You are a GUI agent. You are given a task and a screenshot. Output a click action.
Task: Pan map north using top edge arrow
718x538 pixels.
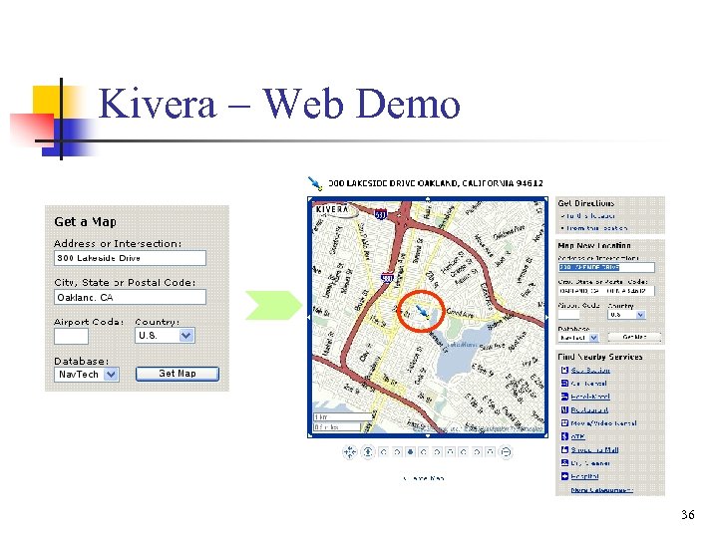point(428,199)
